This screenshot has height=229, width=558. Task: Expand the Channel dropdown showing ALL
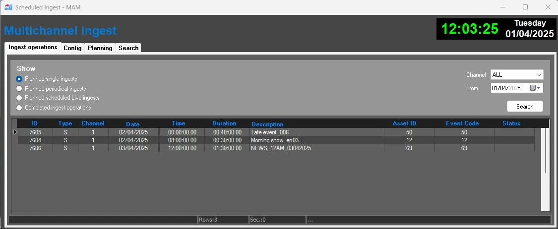pos(539,75)
